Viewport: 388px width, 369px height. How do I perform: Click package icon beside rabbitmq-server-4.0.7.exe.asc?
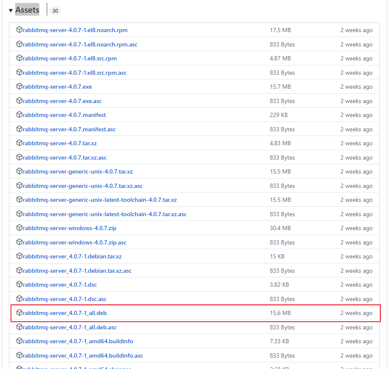(x=19, y=100)
